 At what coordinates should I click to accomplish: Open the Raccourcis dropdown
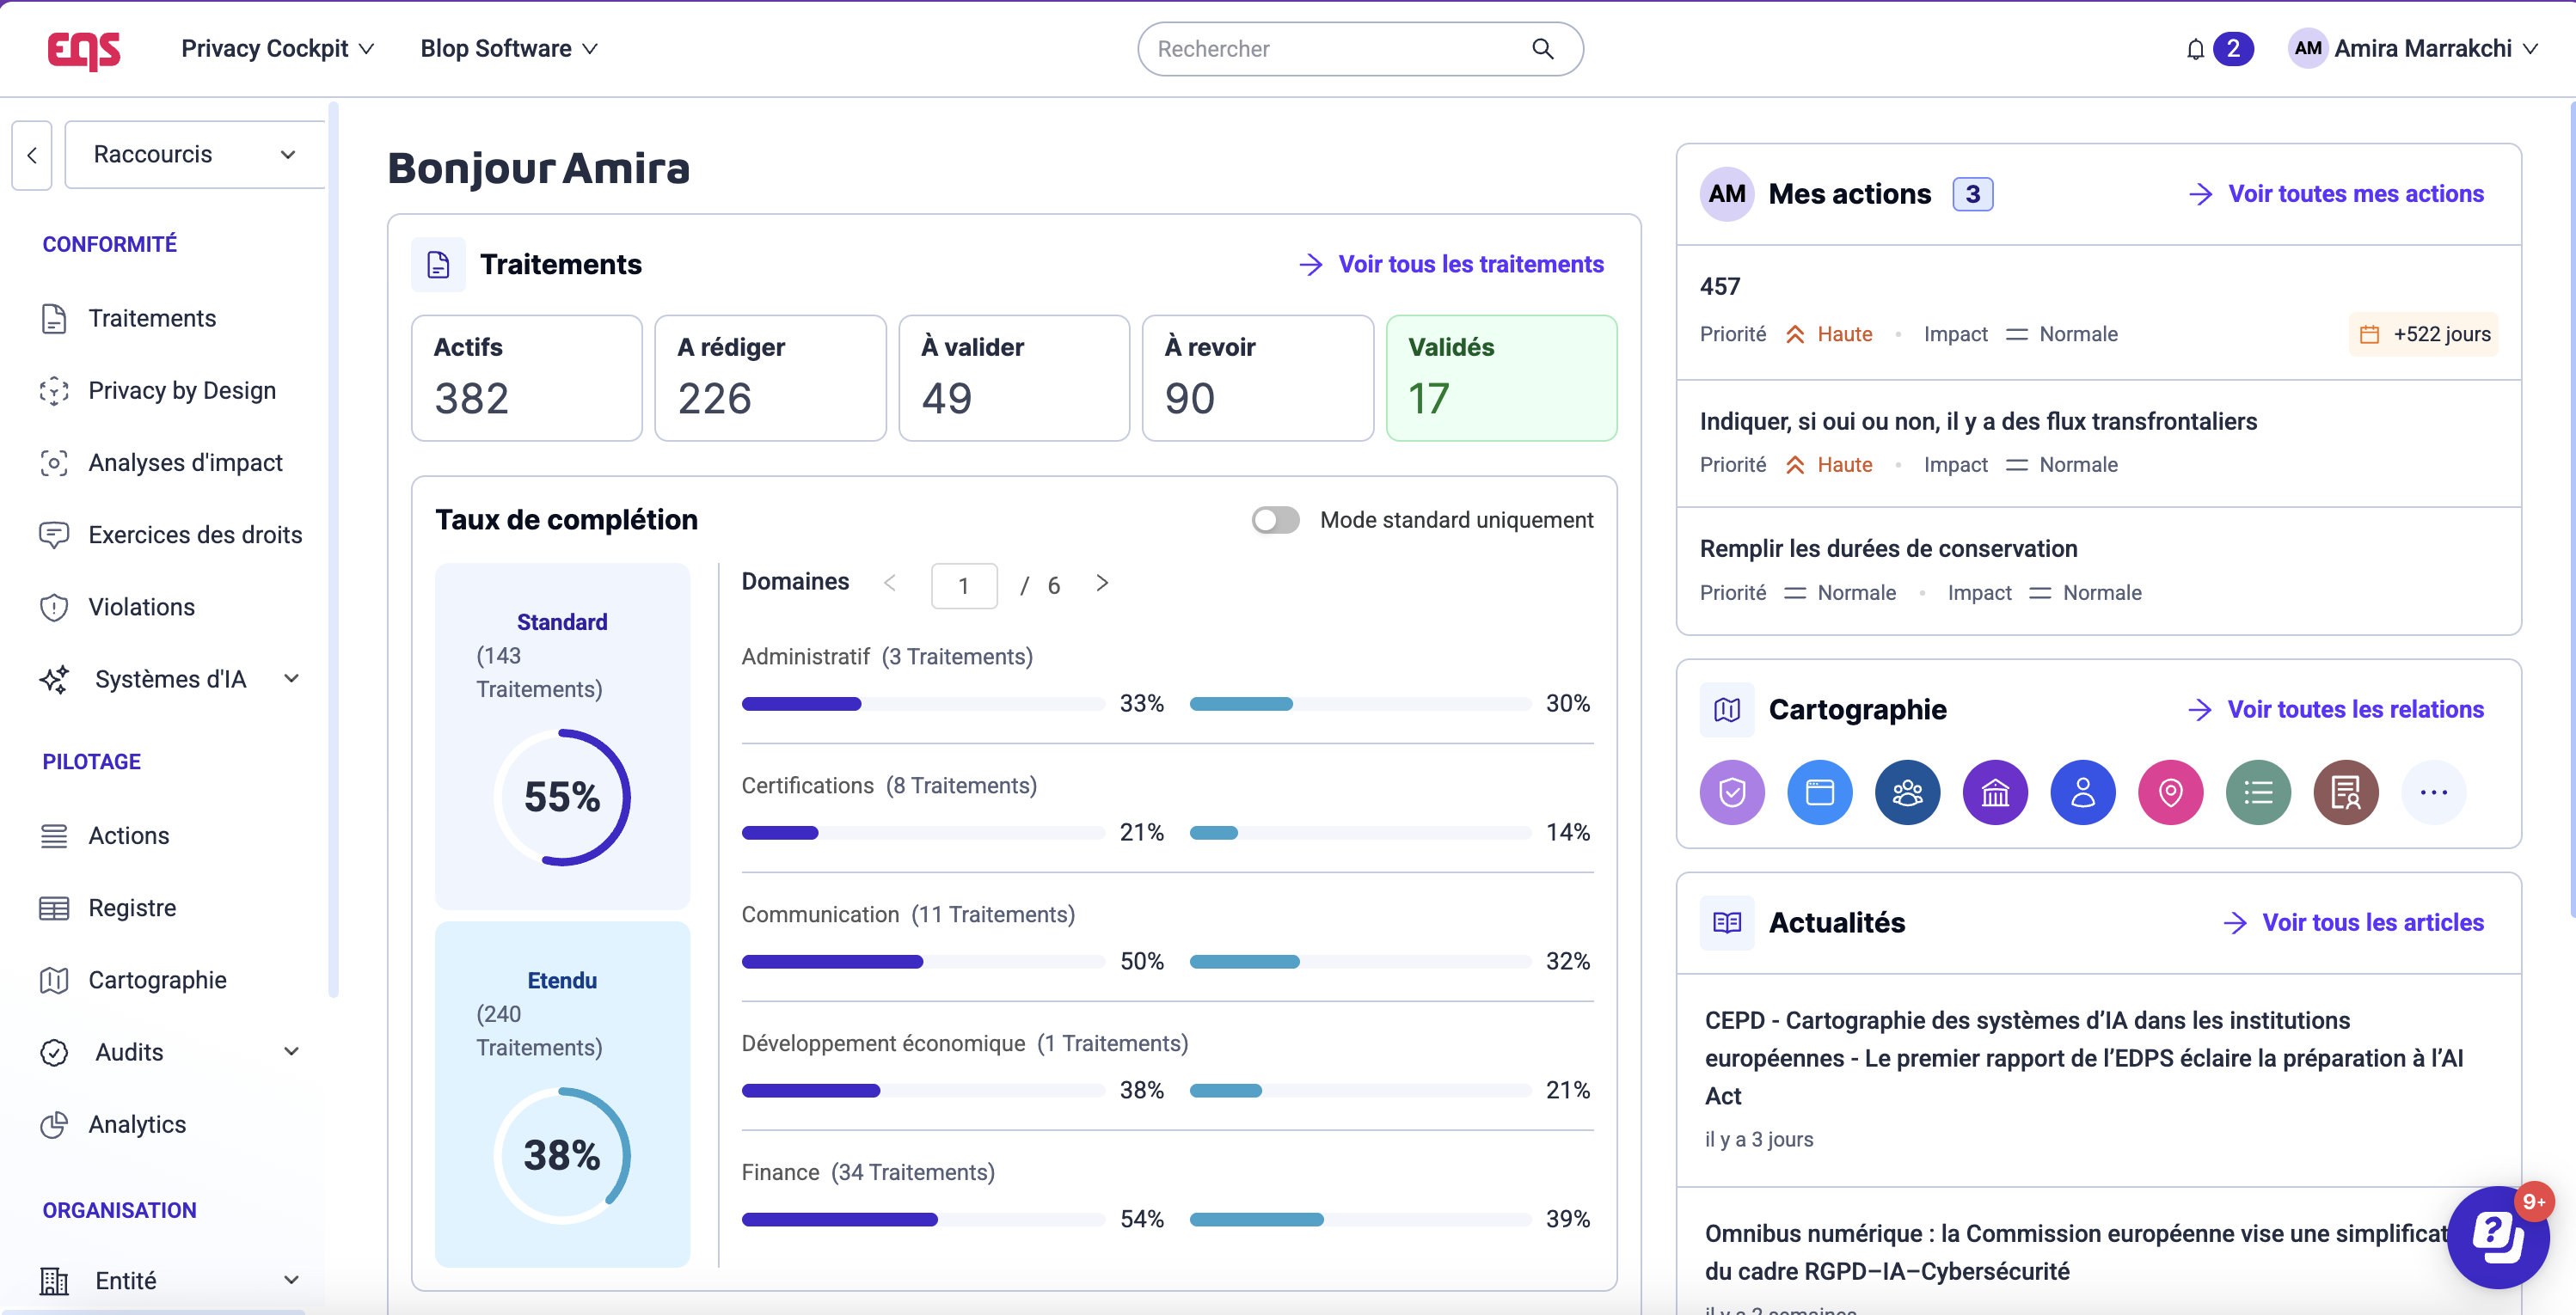coord(194,155)
